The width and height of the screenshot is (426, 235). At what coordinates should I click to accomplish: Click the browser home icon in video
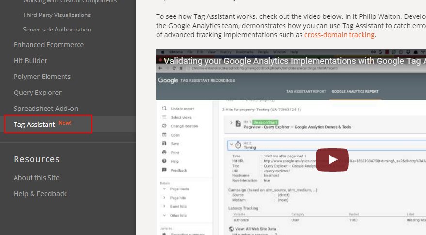pyautogui.click(x=181, y=68)
